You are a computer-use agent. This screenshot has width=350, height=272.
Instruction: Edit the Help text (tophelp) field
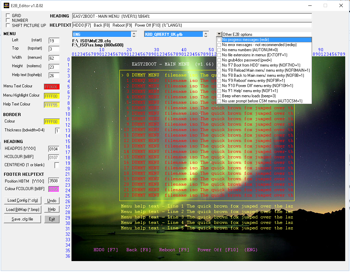pos(54,76)
